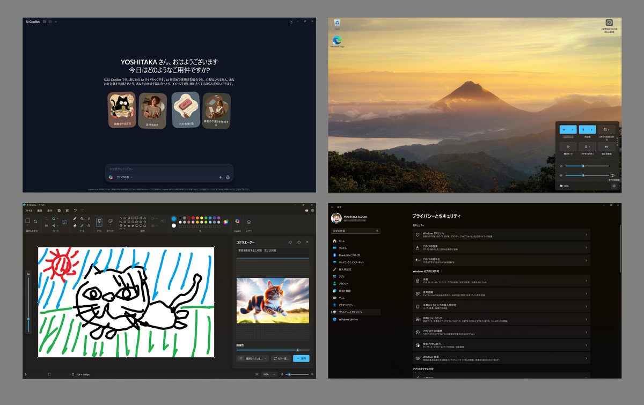Select the Magnifier tool in Paint
The height and width of the screenshot is (405, 644).
tap(89, 225)
